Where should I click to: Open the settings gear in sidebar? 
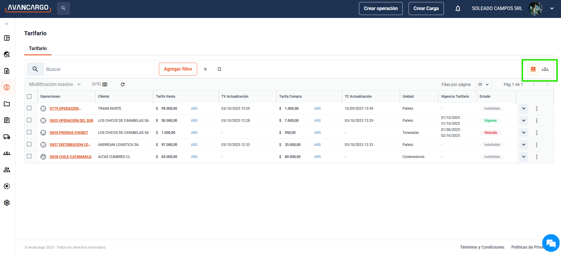(7, 203)
